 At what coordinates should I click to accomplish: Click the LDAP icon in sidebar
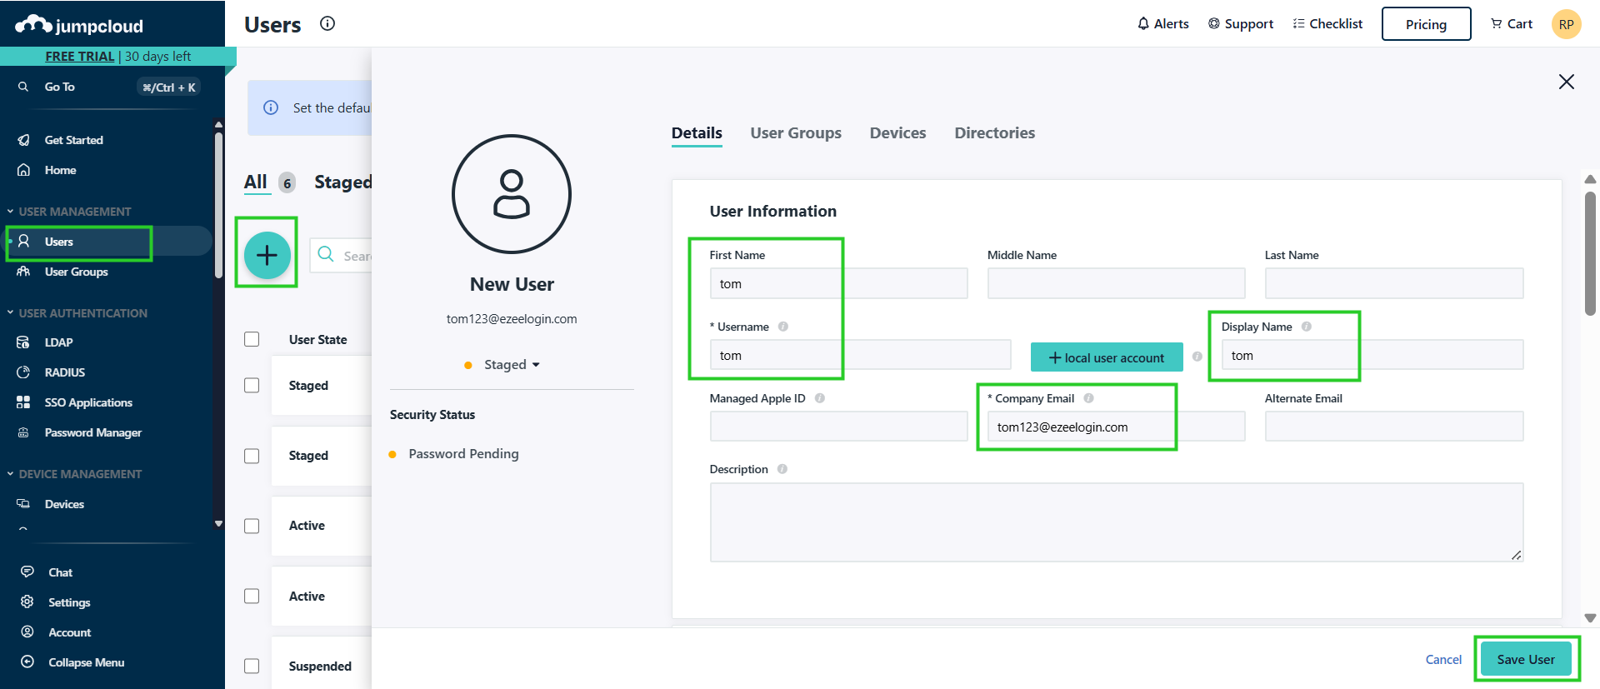point(23,342)
